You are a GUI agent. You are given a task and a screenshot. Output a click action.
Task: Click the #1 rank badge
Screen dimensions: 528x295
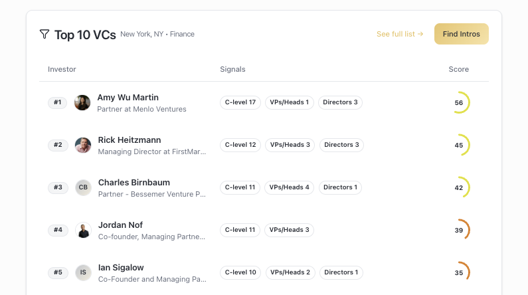click(57, 102)
